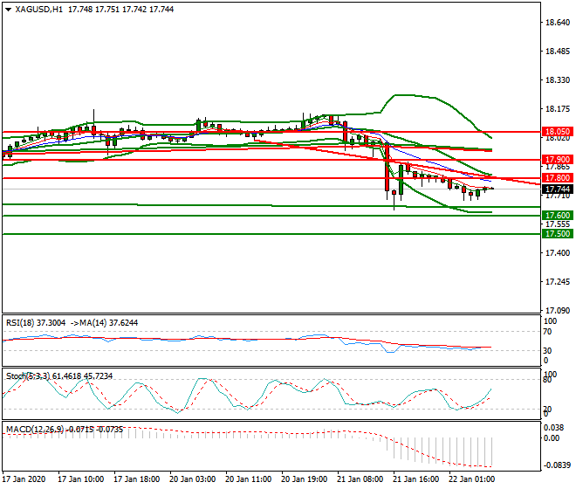Click the 17.245 price axis label
This screenshot has height=489, width=576.
click(558, 282)
